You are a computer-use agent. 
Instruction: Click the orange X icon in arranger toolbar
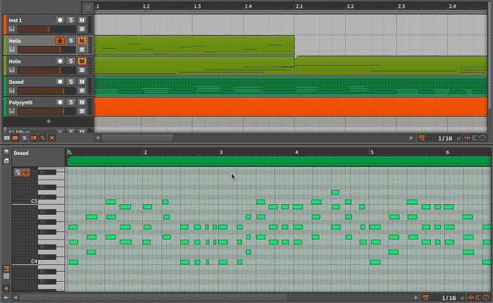[52, 138]
